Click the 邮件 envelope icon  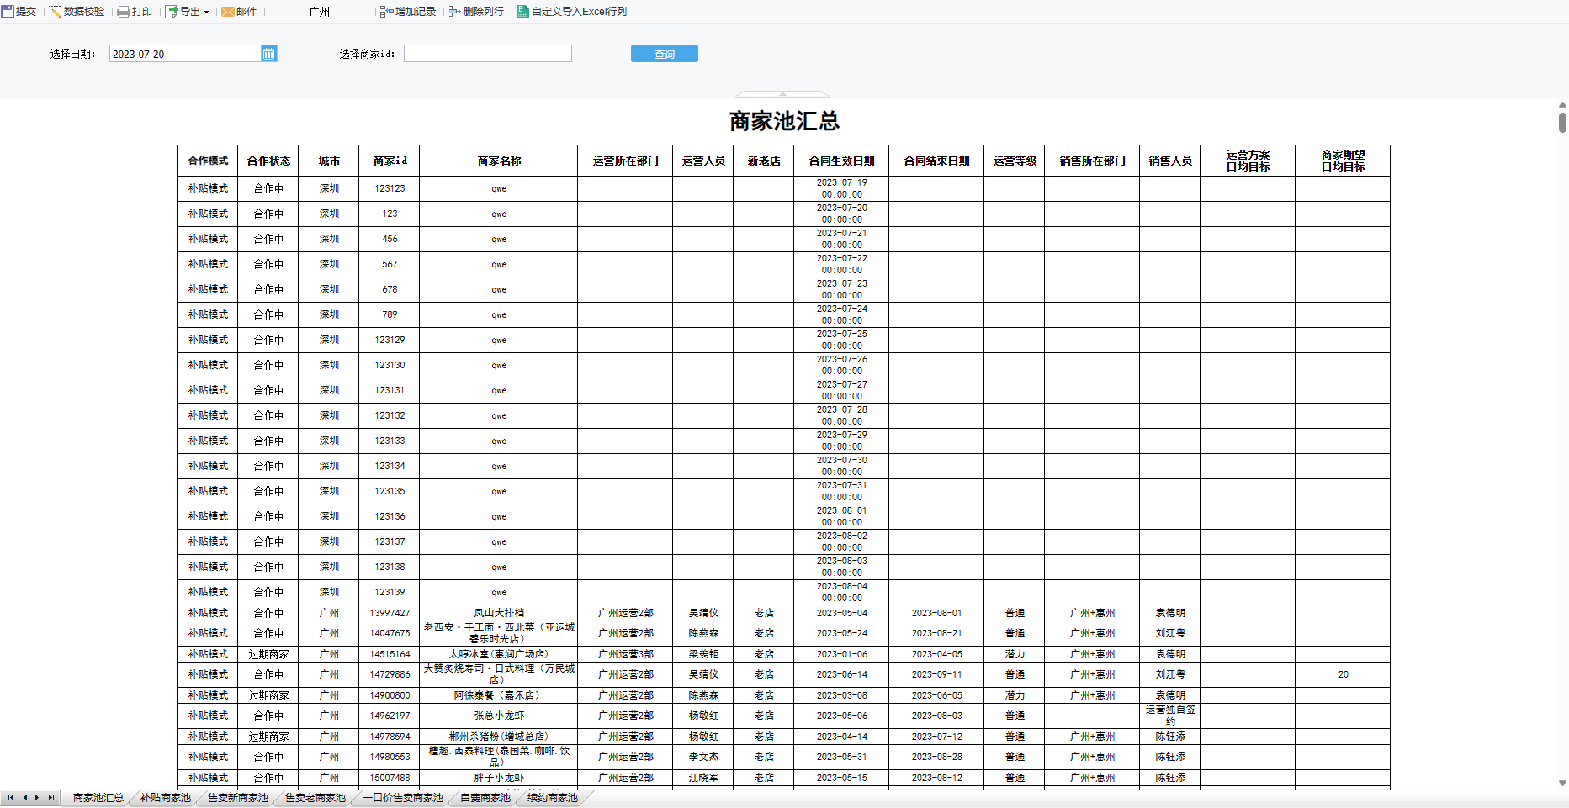pos(227,12)
